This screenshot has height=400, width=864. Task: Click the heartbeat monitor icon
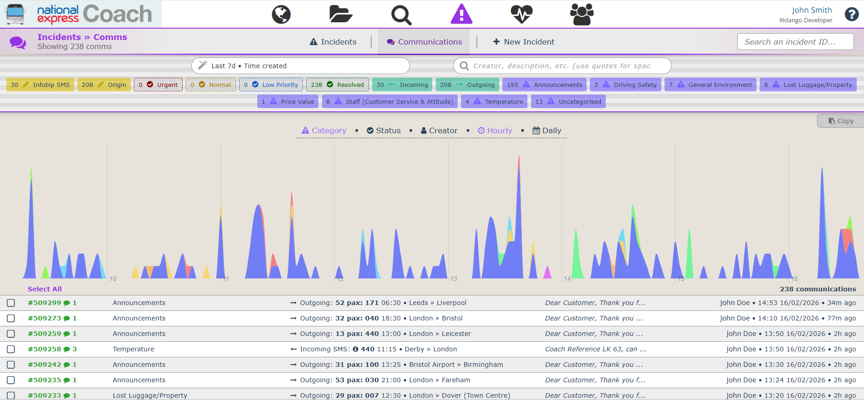[x=521, y=15]
